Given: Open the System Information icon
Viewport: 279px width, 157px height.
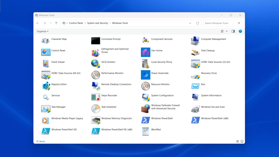Looking at the screenshot, I should click(195, 97).
